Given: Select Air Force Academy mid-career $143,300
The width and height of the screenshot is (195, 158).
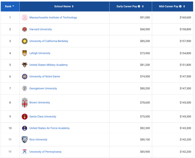Looking at the screenshot, I should point(172,128).
